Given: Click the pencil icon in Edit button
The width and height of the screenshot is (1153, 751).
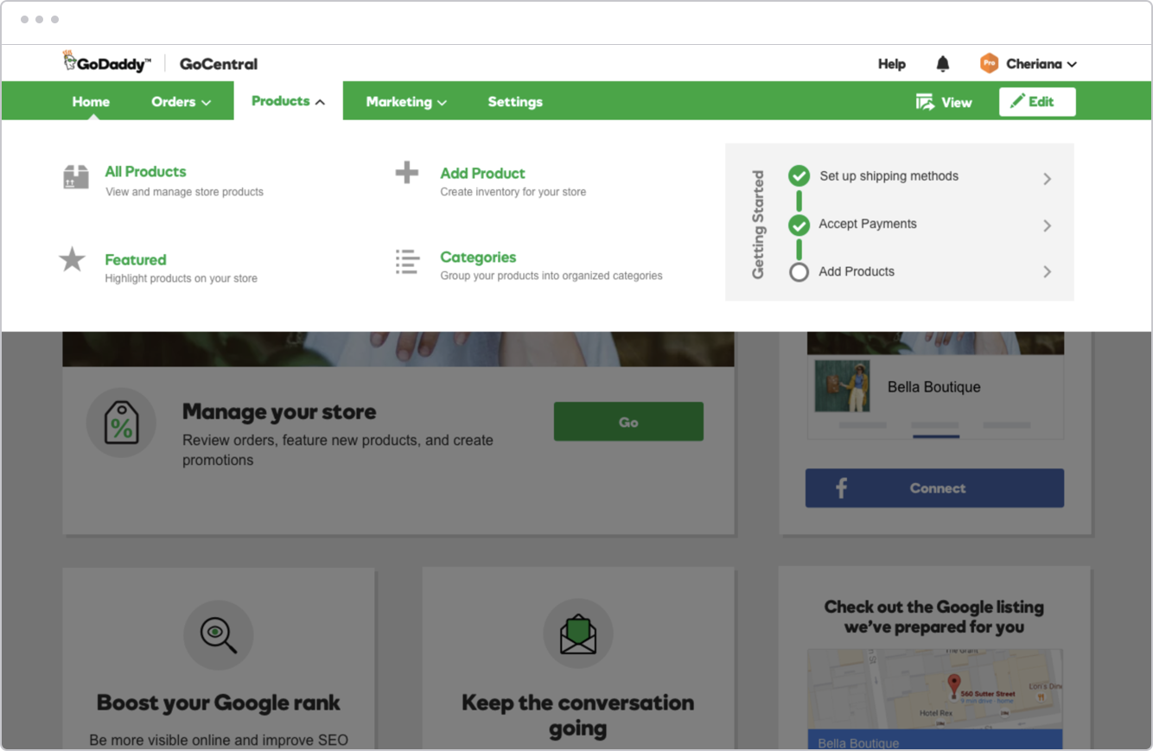Looking at the screenshot, I should coord(1017,101).
